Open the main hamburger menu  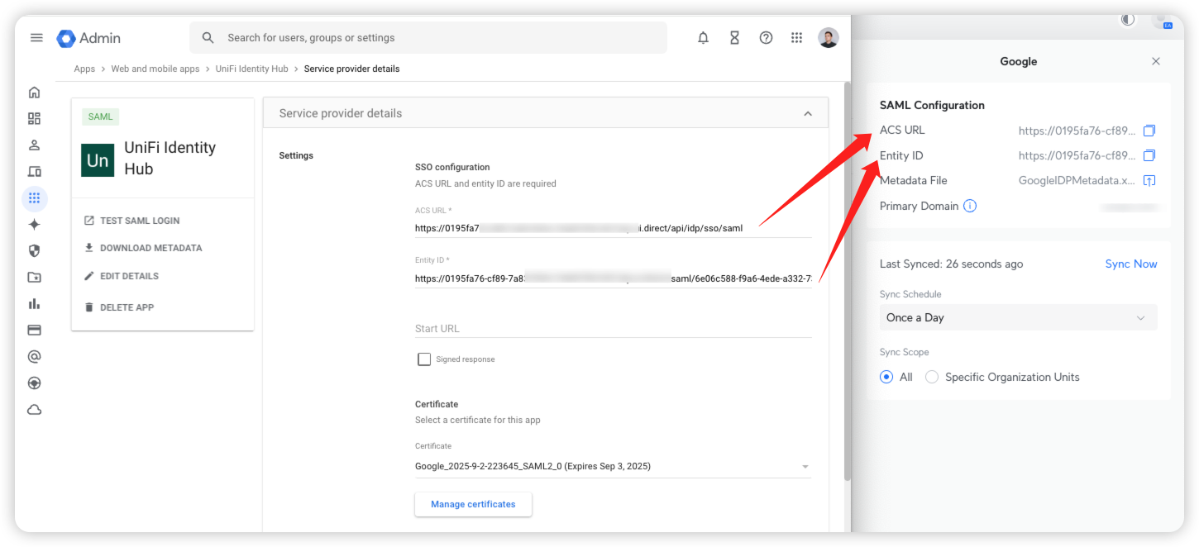36,38
